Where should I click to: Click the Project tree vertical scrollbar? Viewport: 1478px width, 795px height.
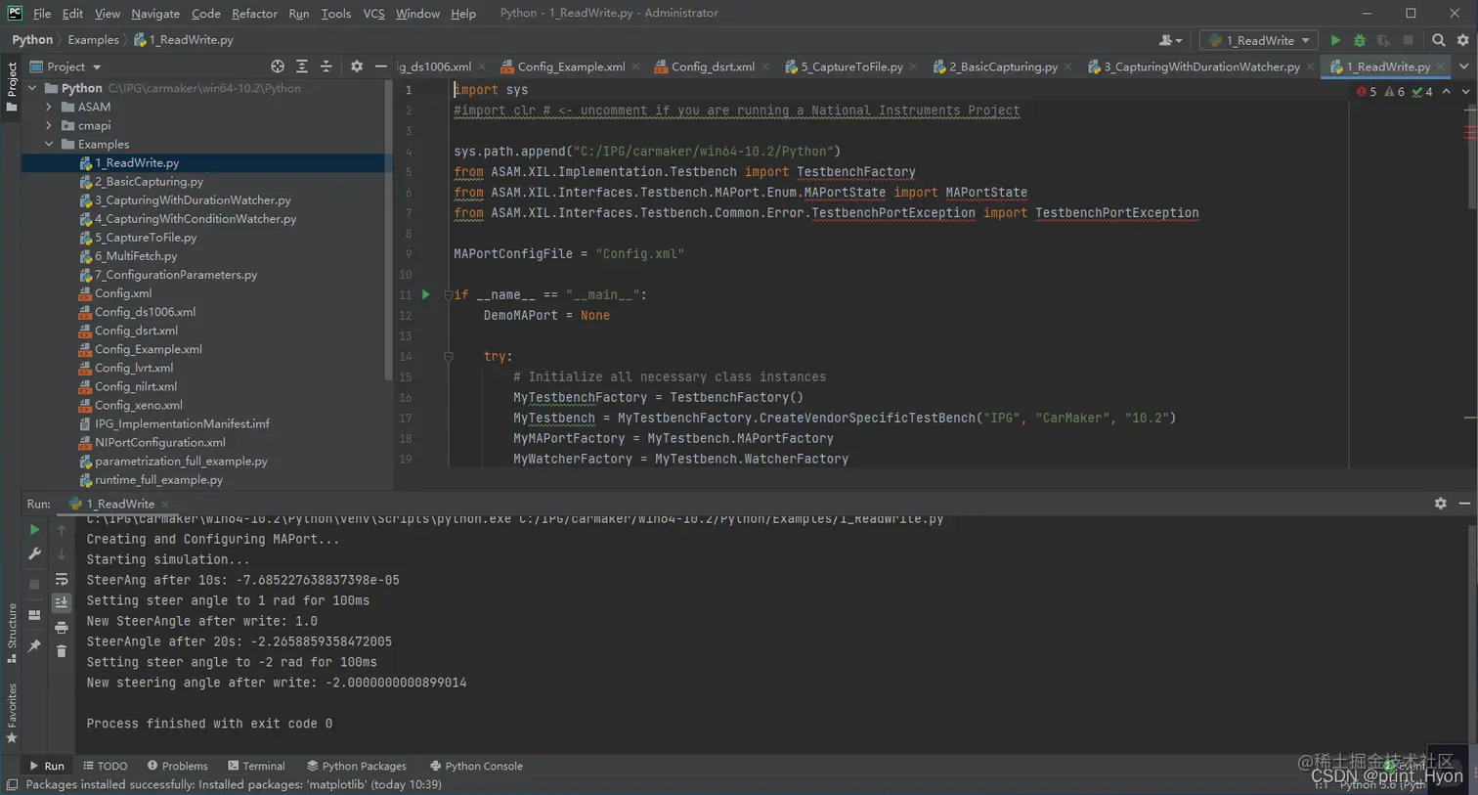[389, 230]
